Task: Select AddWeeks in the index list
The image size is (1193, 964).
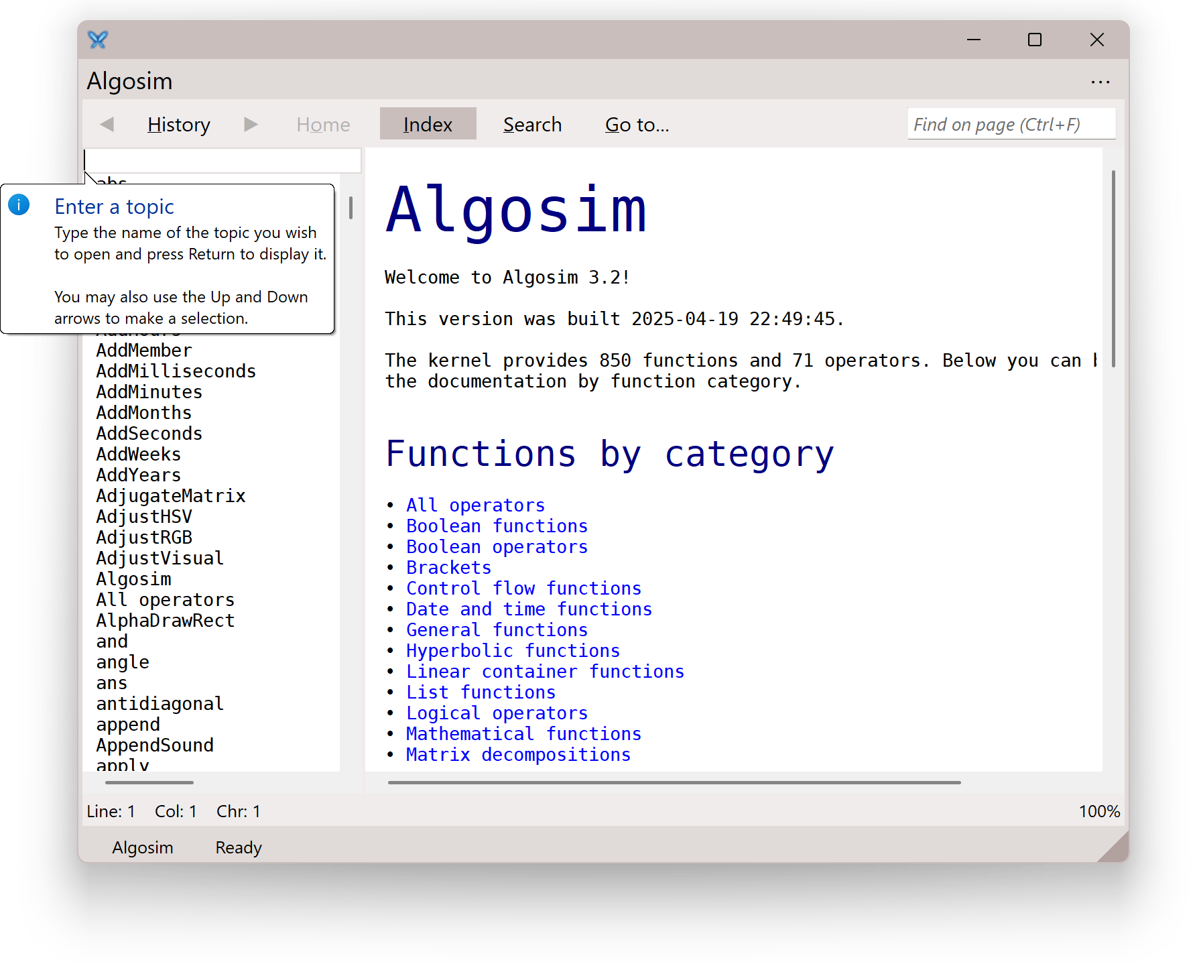Action: click(x=138, y=454)
